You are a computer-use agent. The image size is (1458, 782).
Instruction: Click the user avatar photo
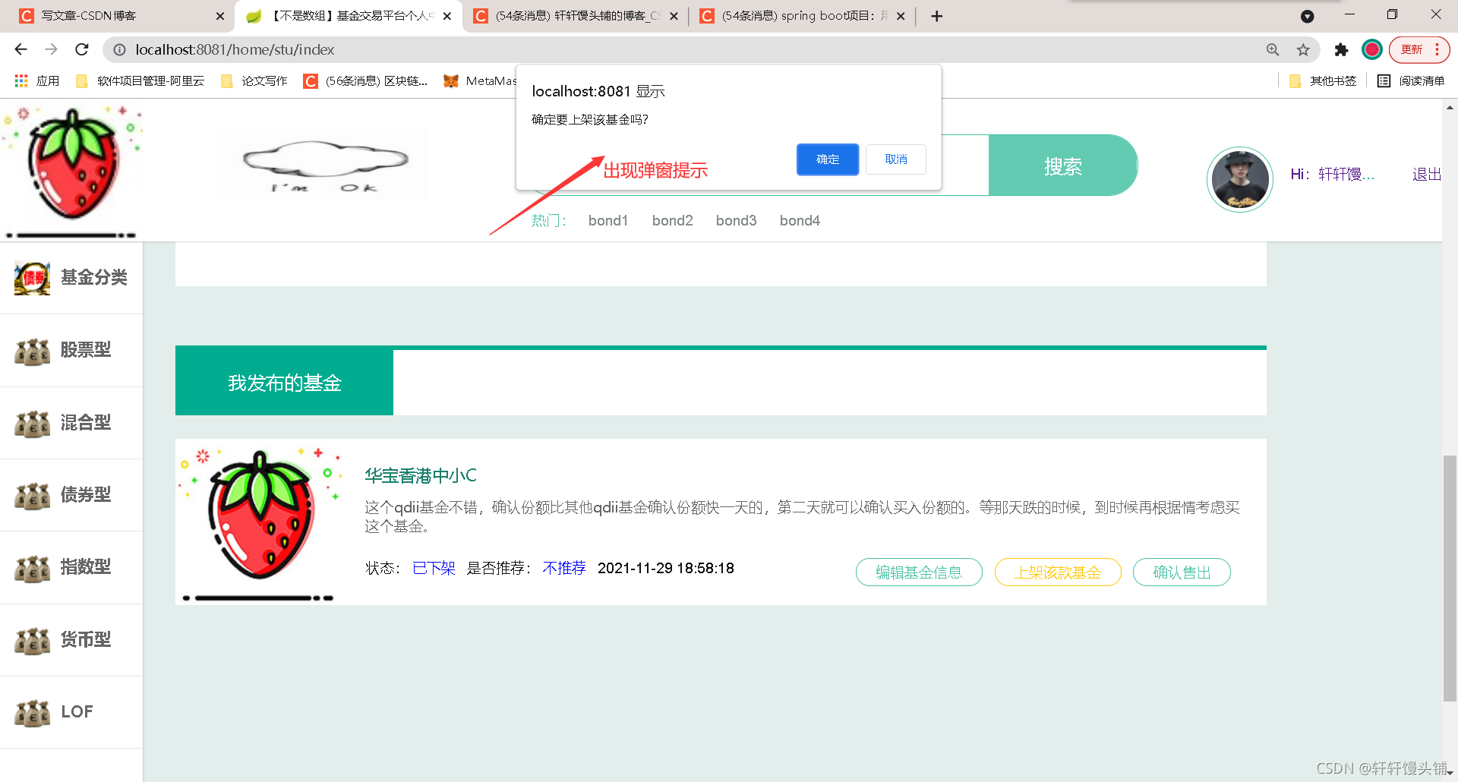click(x=1240, y=179)
